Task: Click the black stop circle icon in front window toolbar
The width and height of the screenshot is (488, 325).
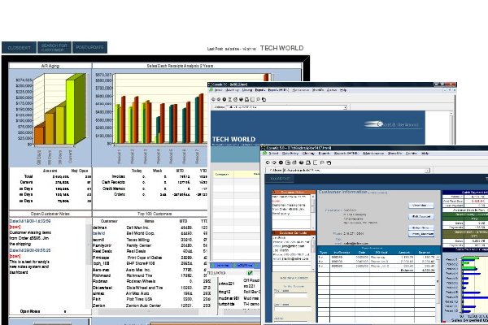Action: (281, 162)
